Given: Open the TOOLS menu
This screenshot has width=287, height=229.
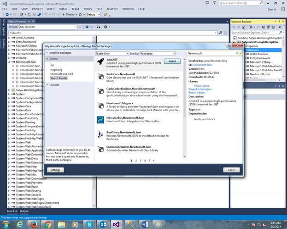Looking at the screenshot, I should click(x=88, y=9).
